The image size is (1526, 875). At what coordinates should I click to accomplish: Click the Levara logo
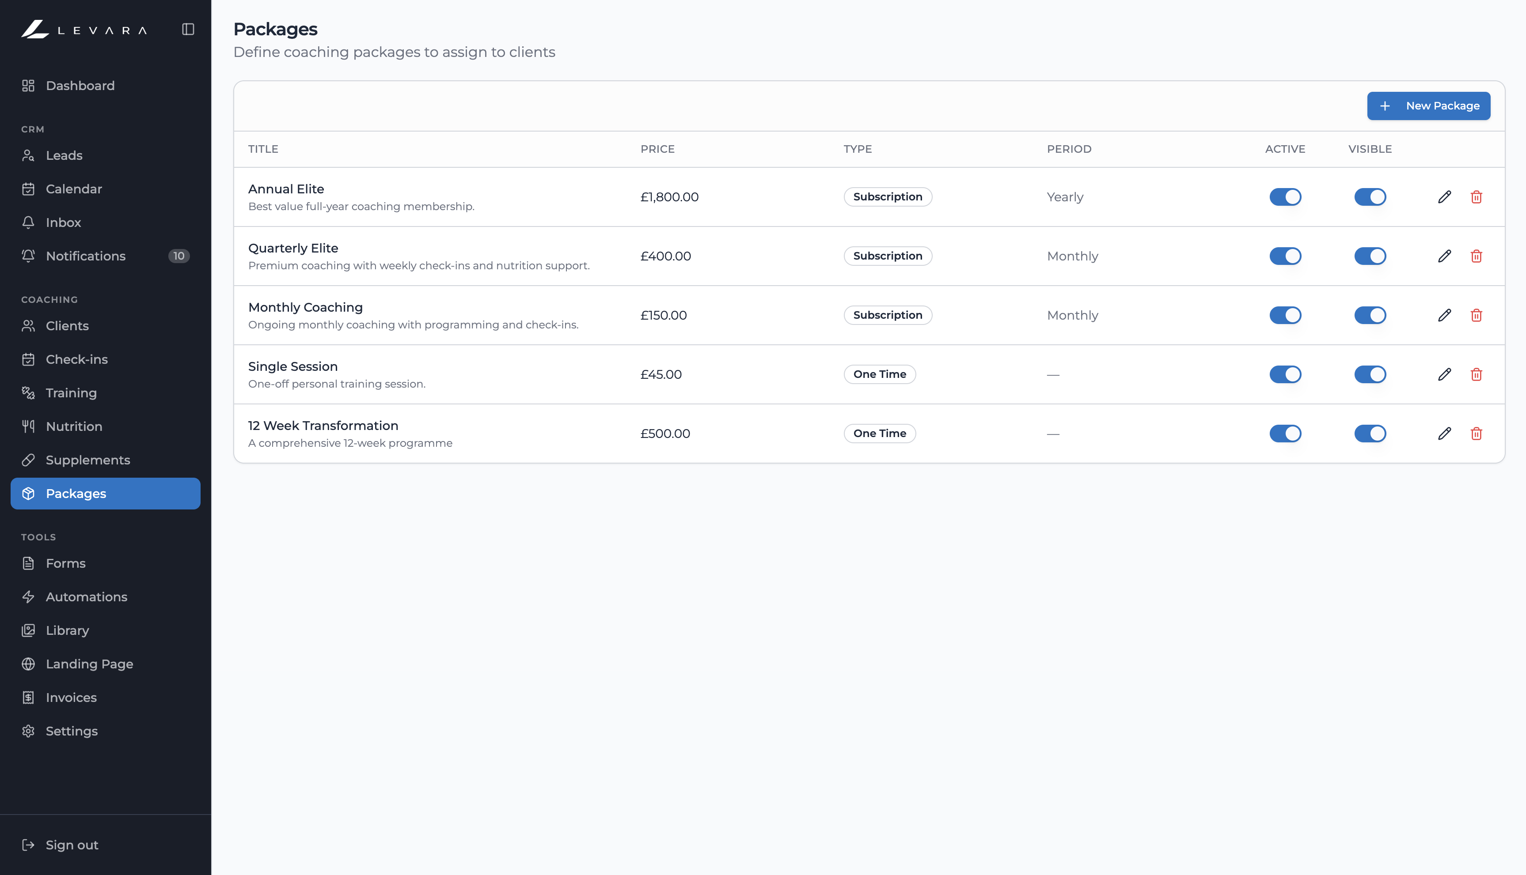[84, 30]
